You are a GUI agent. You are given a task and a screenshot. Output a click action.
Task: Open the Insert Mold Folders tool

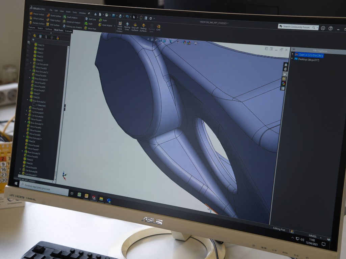pyautogui.click(x=120, y=26)
